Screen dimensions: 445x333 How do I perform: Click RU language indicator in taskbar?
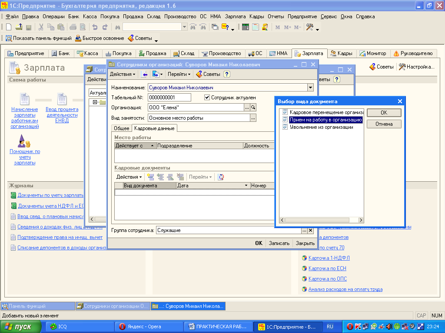point(330,327)
